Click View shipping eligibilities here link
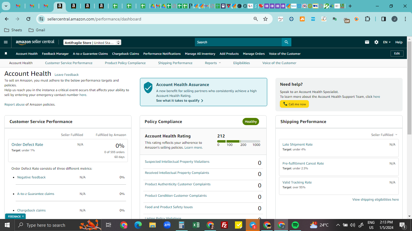The width and height of the screenshot is (412, 231). point(376,199)
